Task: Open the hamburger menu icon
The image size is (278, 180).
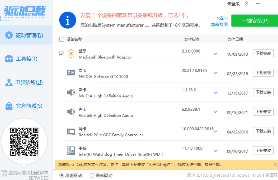Action: pos(258,4)
